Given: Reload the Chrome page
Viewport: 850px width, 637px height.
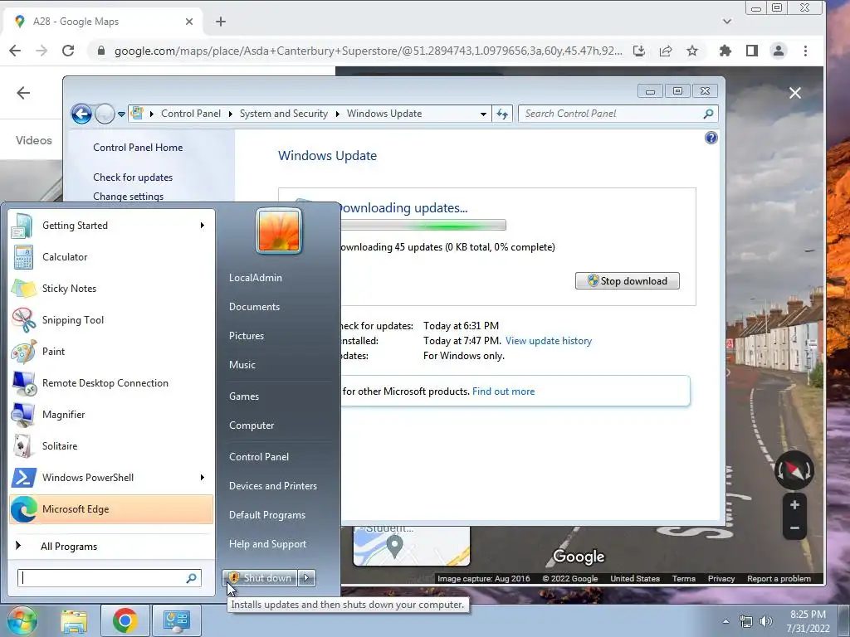Looking at the screenshot, I should click(68, 51).
